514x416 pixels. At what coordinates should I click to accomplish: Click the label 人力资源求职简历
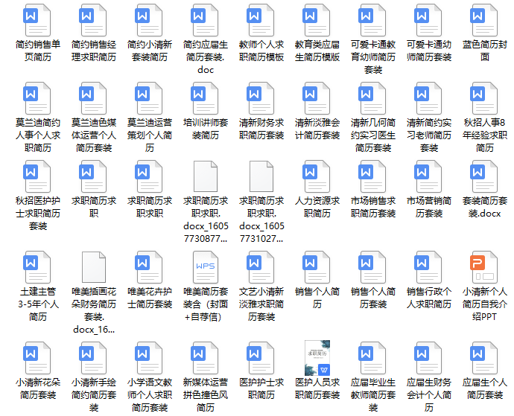[317, 207]
